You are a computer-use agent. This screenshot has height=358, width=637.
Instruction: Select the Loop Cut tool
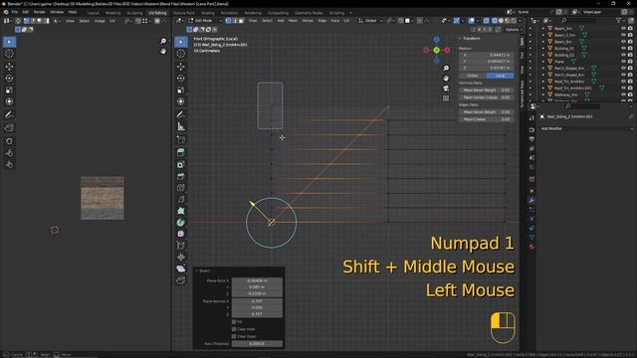(x=181, y=188)
